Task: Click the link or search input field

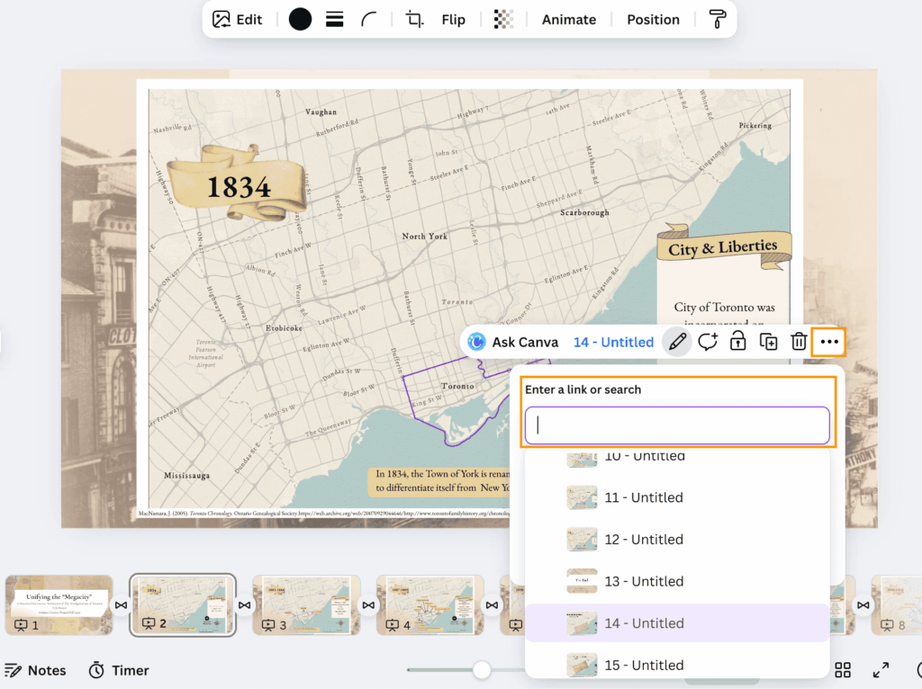Action: point(677,425)
